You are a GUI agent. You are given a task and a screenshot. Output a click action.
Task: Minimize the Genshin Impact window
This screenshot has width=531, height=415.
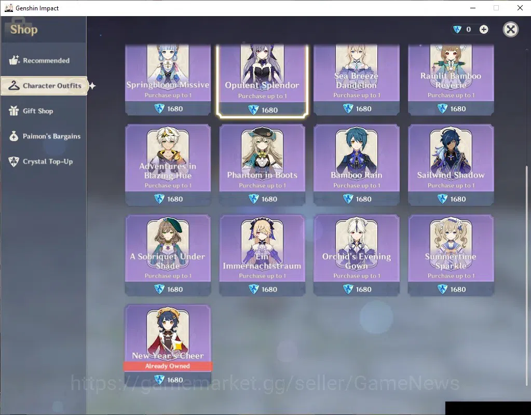(x=473, y=8)
